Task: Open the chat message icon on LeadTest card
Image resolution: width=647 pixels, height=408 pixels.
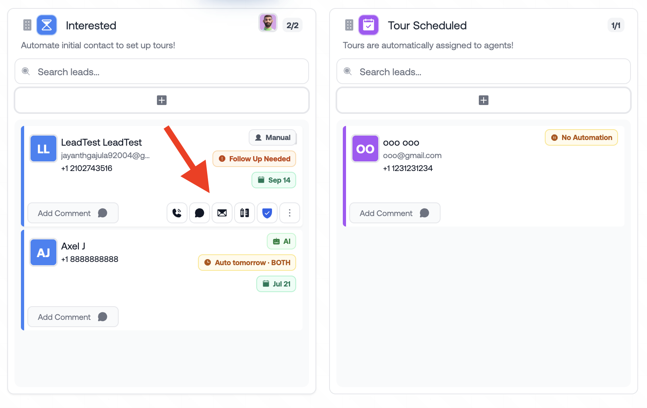Action: (x=200, y=213)
